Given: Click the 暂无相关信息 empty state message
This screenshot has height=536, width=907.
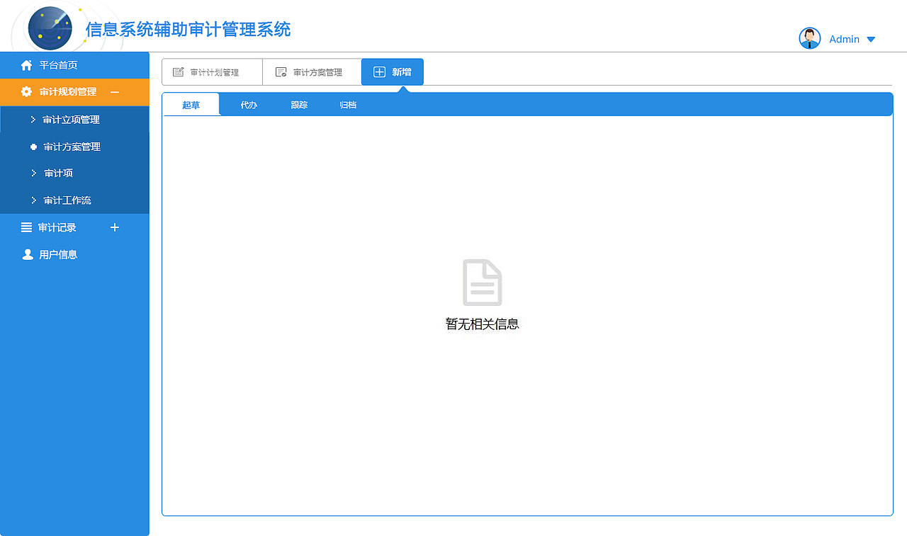Looking at the screenshot, I should click(483, 324).
